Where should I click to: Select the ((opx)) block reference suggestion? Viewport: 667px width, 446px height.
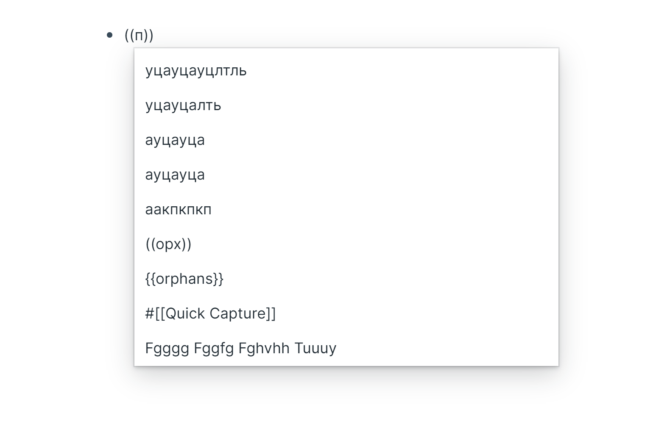click(x=168, y=244)
